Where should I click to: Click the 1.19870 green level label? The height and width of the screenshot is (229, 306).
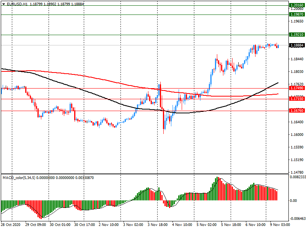tap(297, 15)
